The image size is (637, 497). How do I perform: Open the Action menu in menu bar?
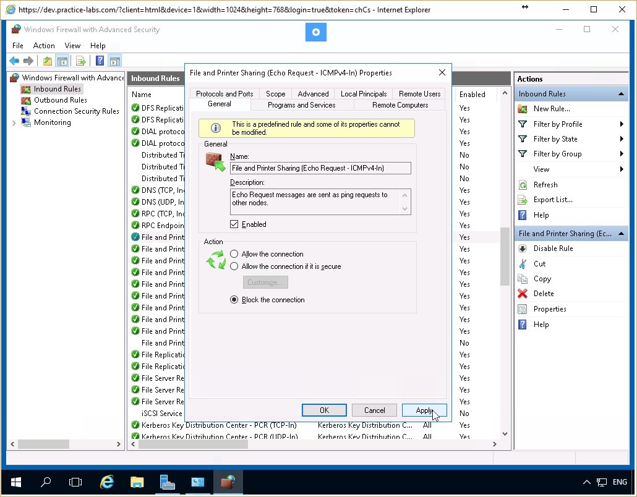point(44,45)
